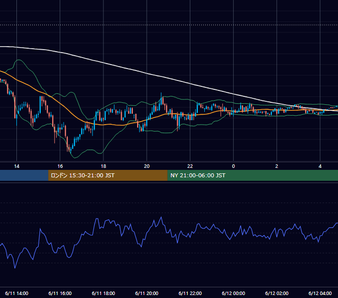
Task: Click the 16 time axis label
Action: (x=60, y=166)
